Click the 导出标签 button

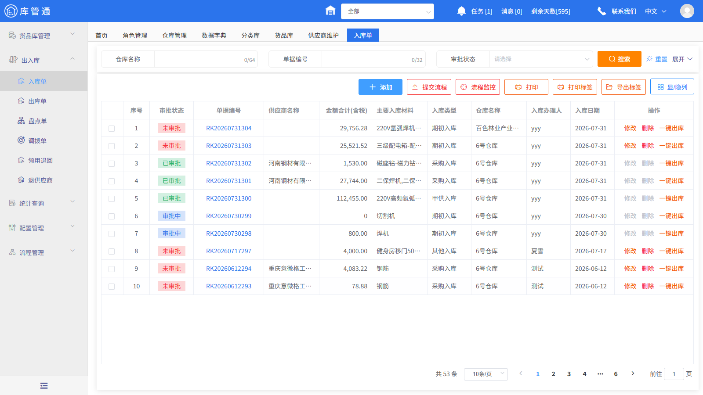[623, 87]
